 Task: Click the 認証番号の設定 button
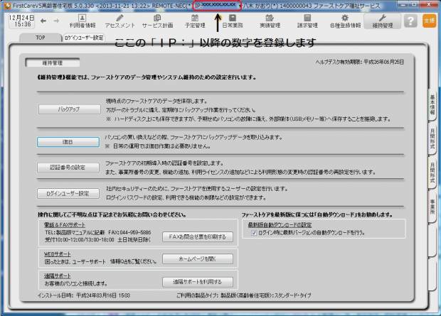(68, 168)
